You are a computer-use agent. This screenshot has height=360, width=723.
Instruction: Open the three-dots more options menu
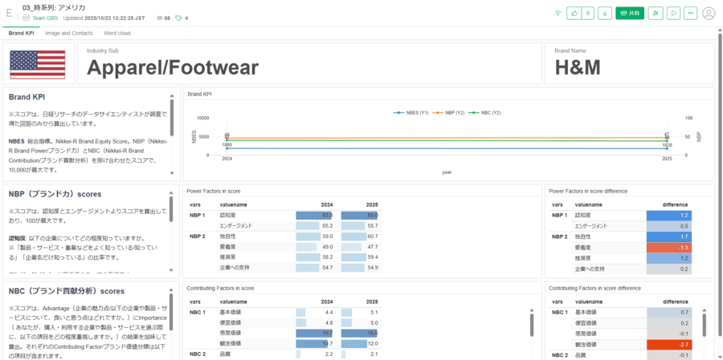click(690, 14)
